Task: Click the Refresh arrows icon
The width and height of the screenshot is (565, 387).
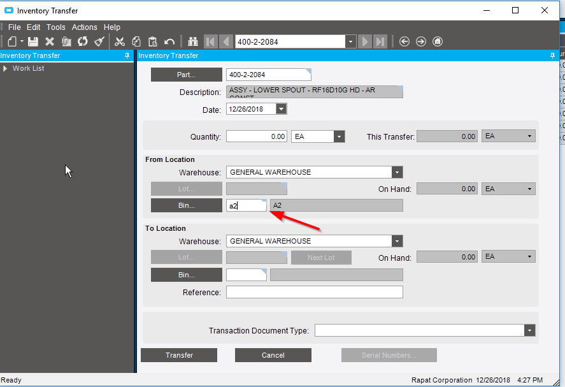Action: (x=83, y=41)
